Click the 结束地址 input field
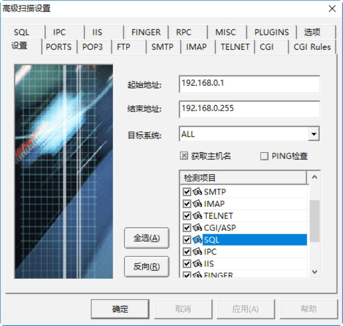343x326 pixels. tap(250, 109)
